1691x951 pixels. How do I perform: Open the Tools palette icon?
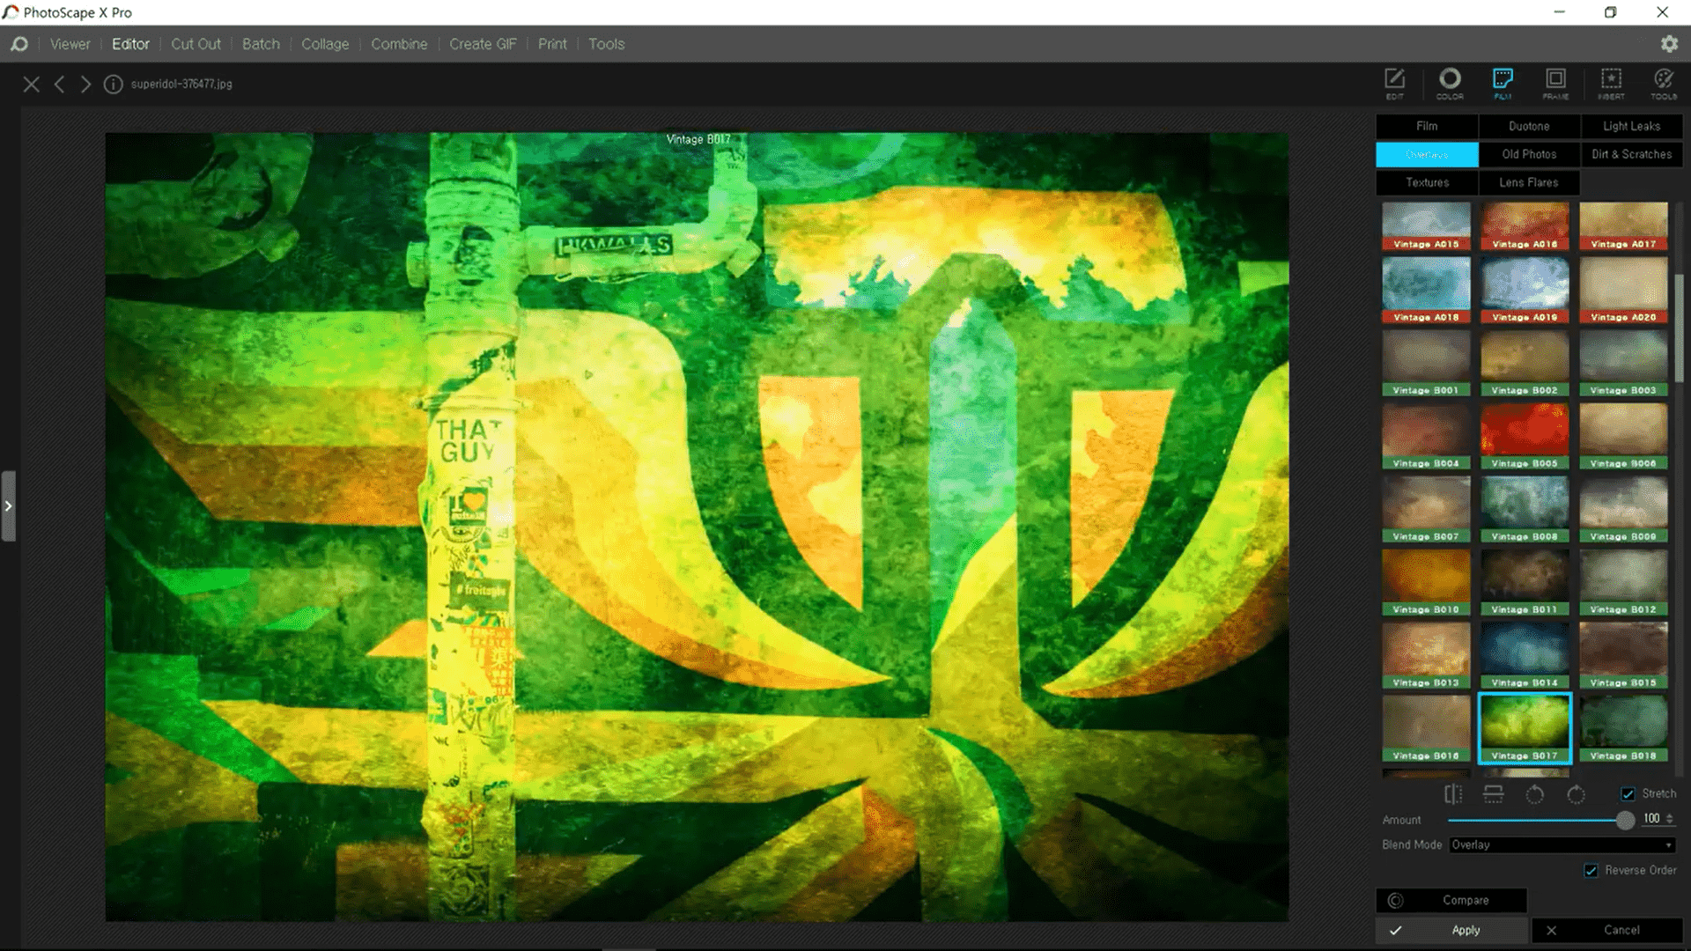tap(1664, 83)
